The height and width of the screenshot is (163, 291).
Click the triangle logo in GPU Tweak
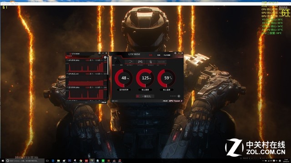click(x=117, y=62)
